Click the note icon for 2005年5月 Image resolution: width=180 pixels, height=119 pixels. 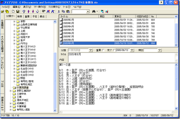(61, 30)
